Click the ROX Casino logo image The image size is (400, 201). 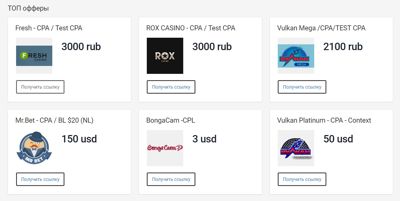pos(165,56)
